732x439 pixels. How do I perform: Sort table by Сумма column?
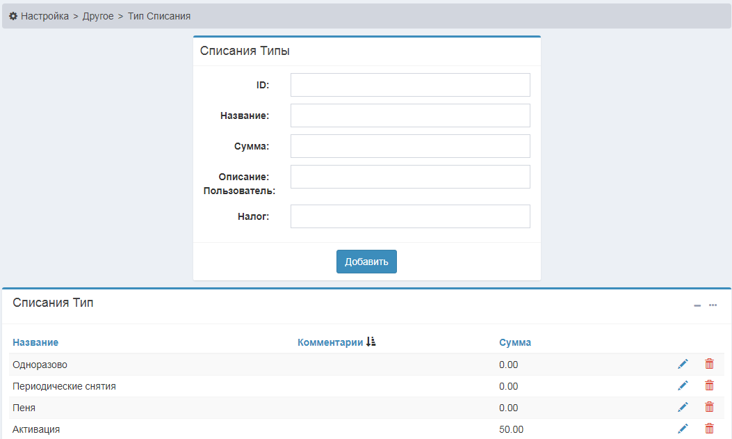514,342
